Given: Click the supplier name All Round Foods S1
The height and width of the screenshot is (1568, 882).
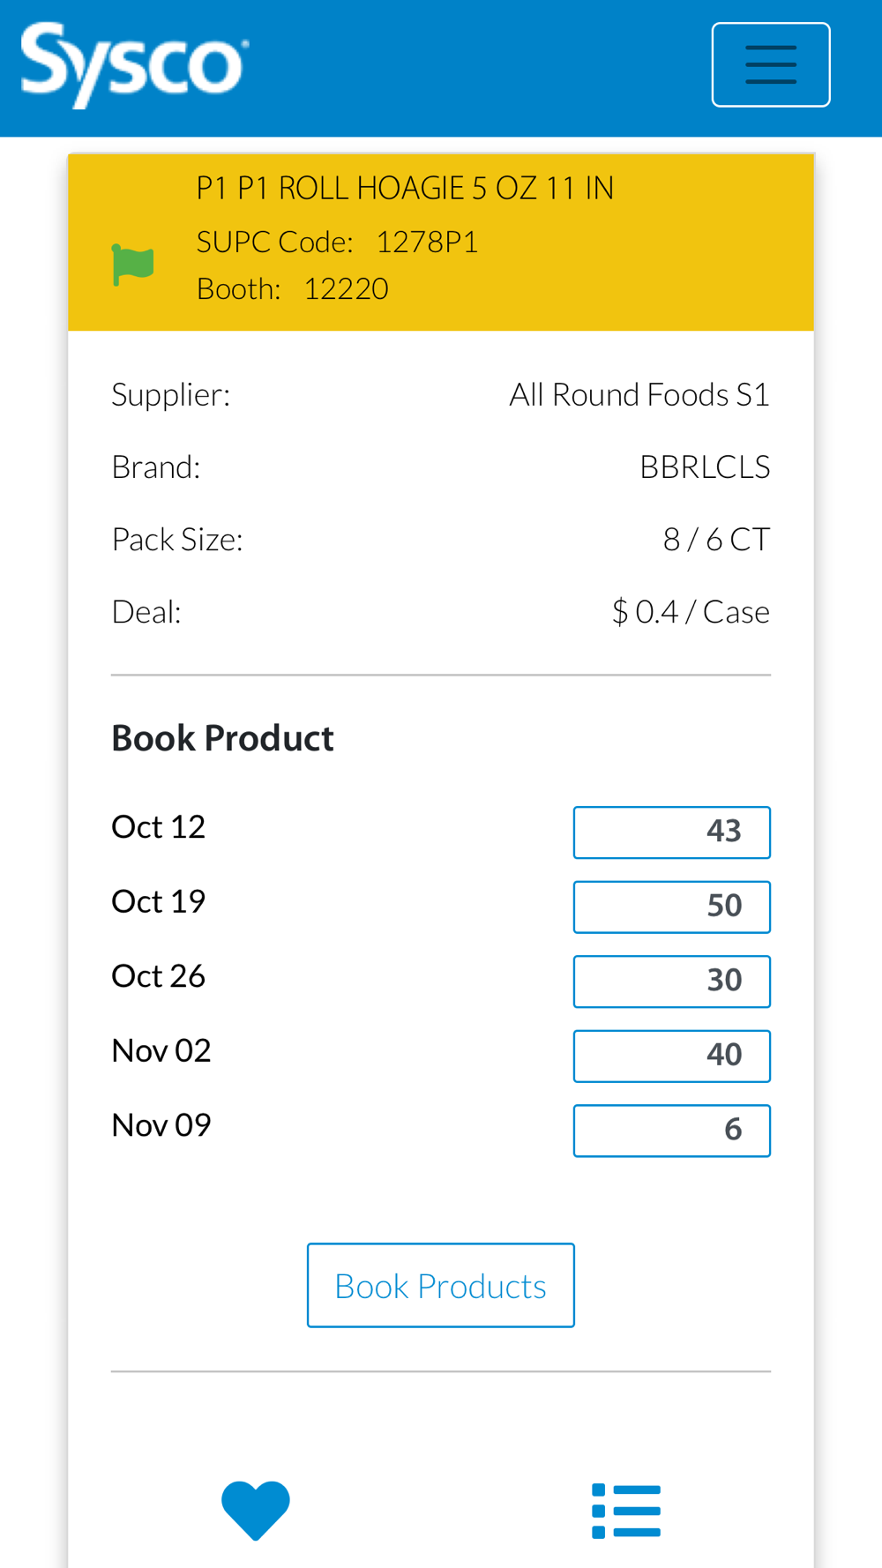Looking at the screenshot, I should coord(639,394).
